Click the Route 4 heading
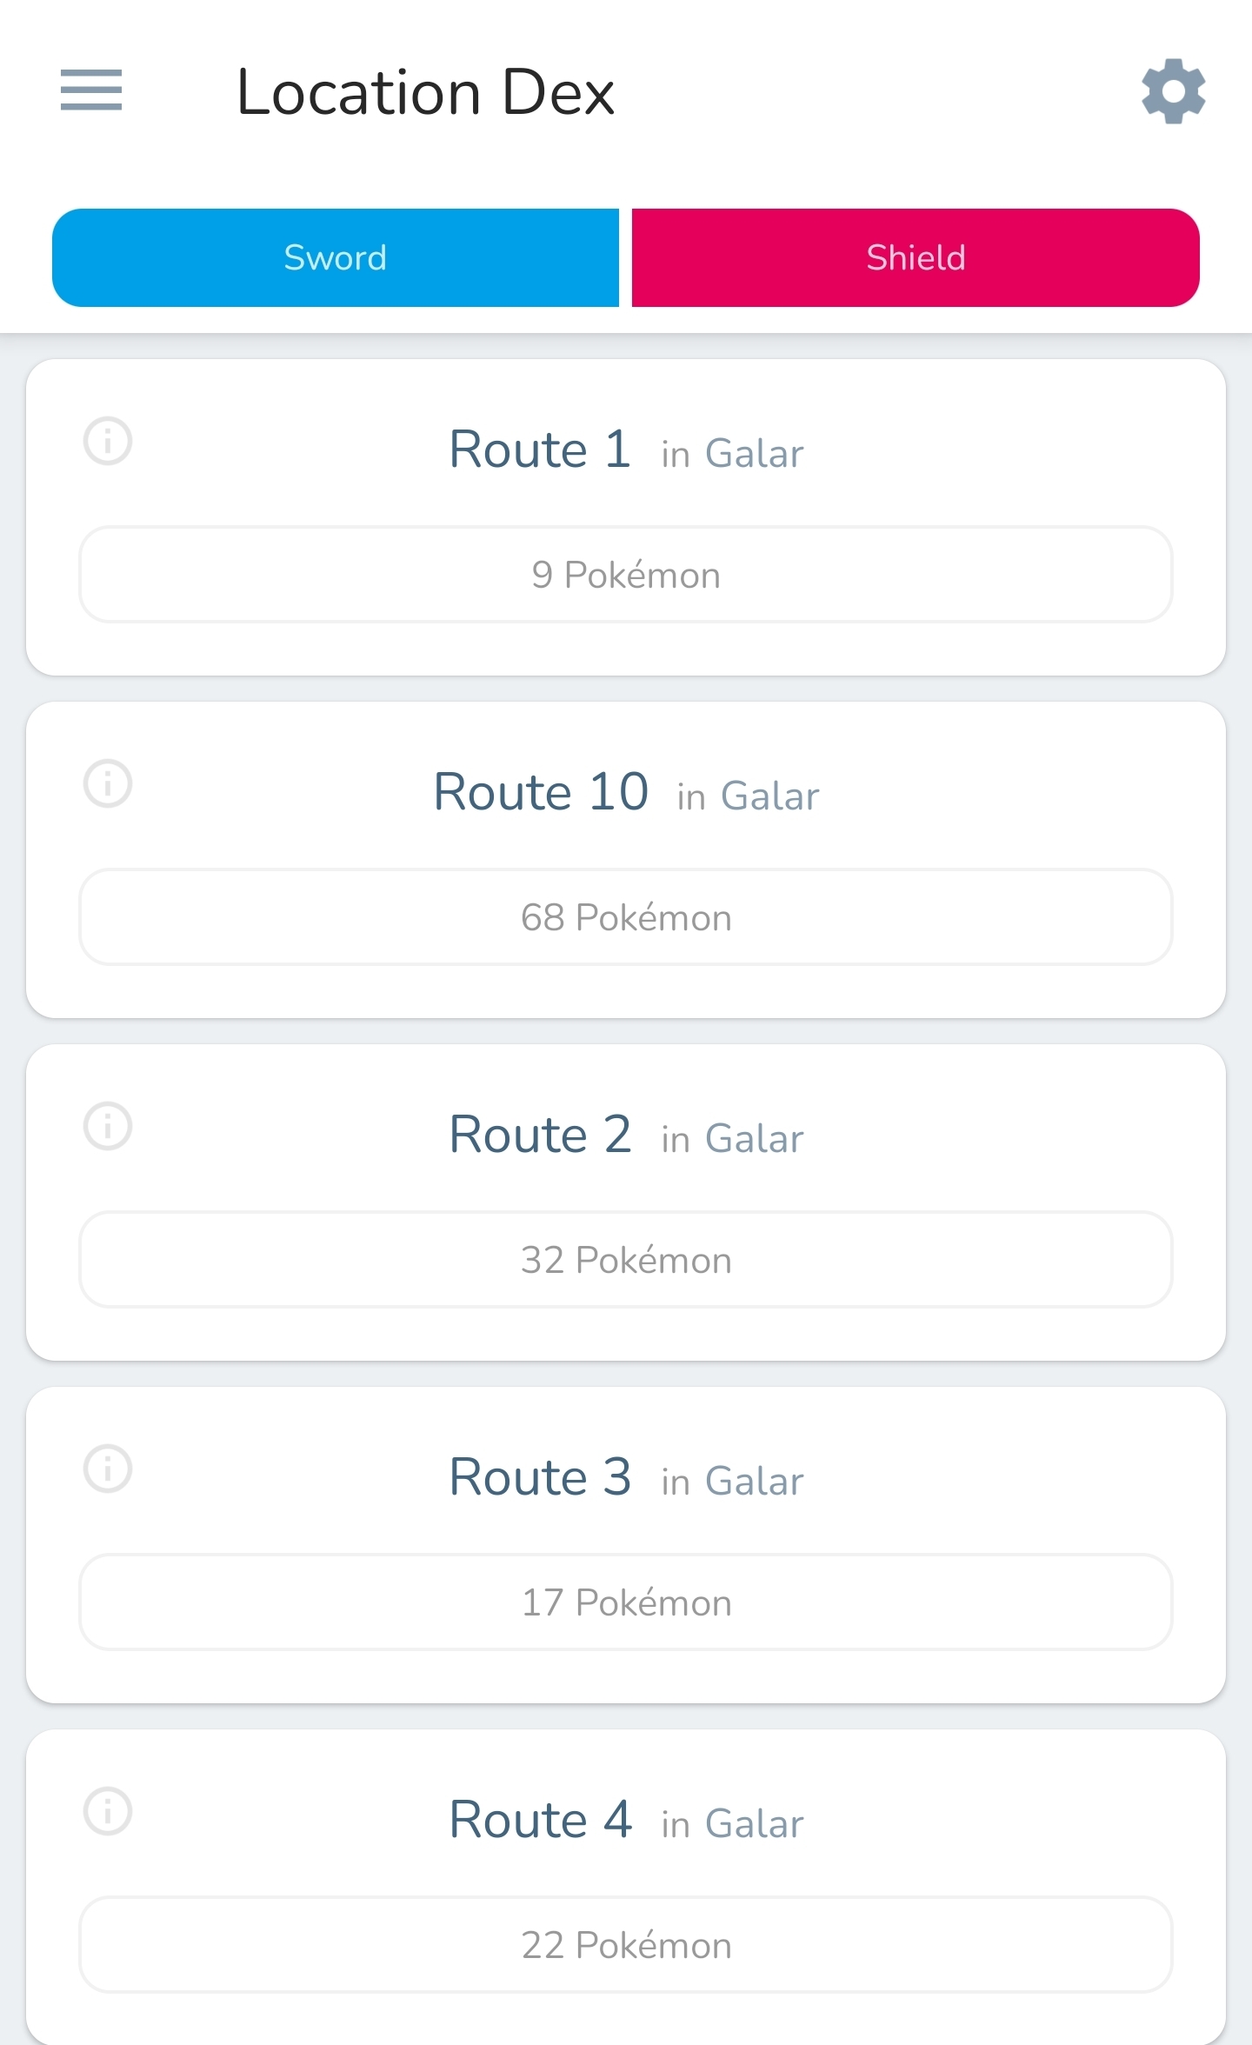 (x=540, y=1820)
